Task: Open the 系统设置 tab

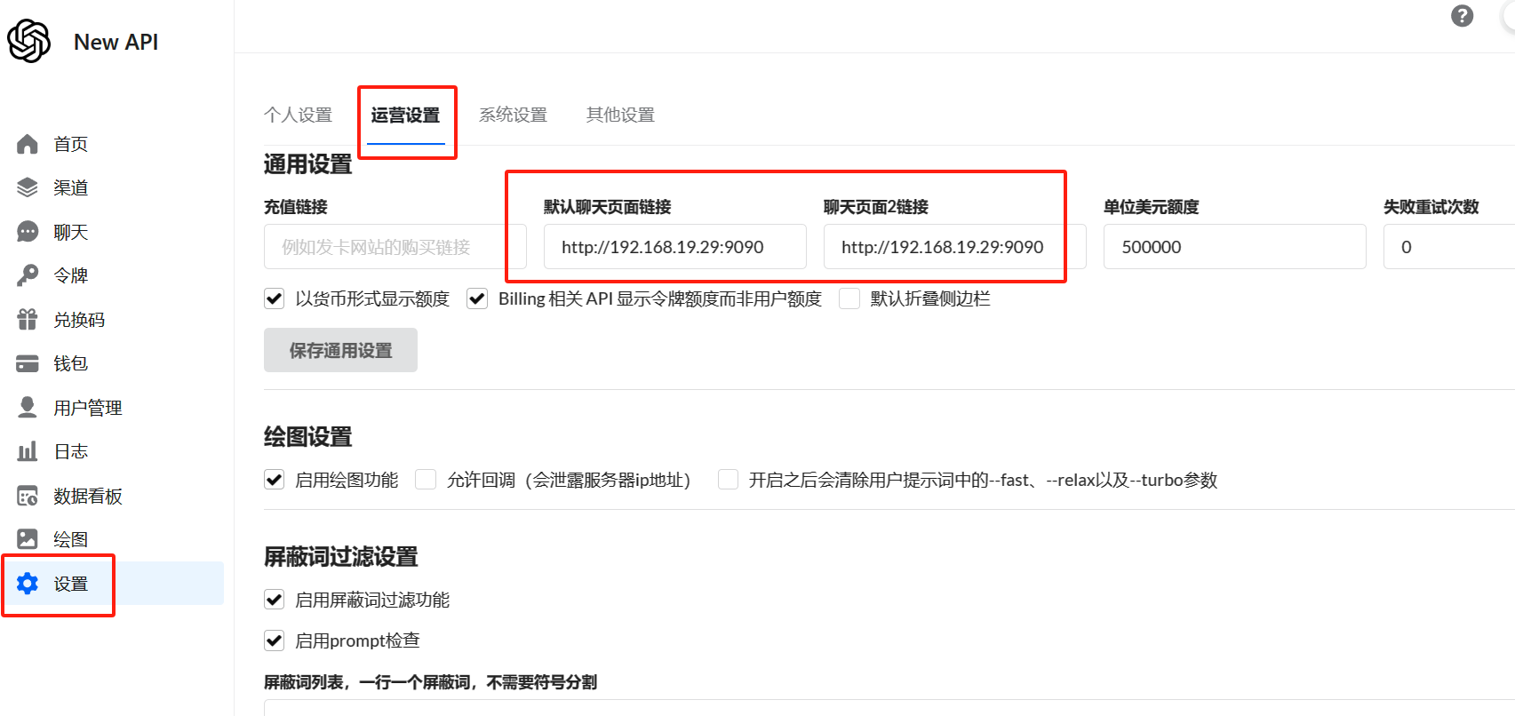Action: point(513,115)
